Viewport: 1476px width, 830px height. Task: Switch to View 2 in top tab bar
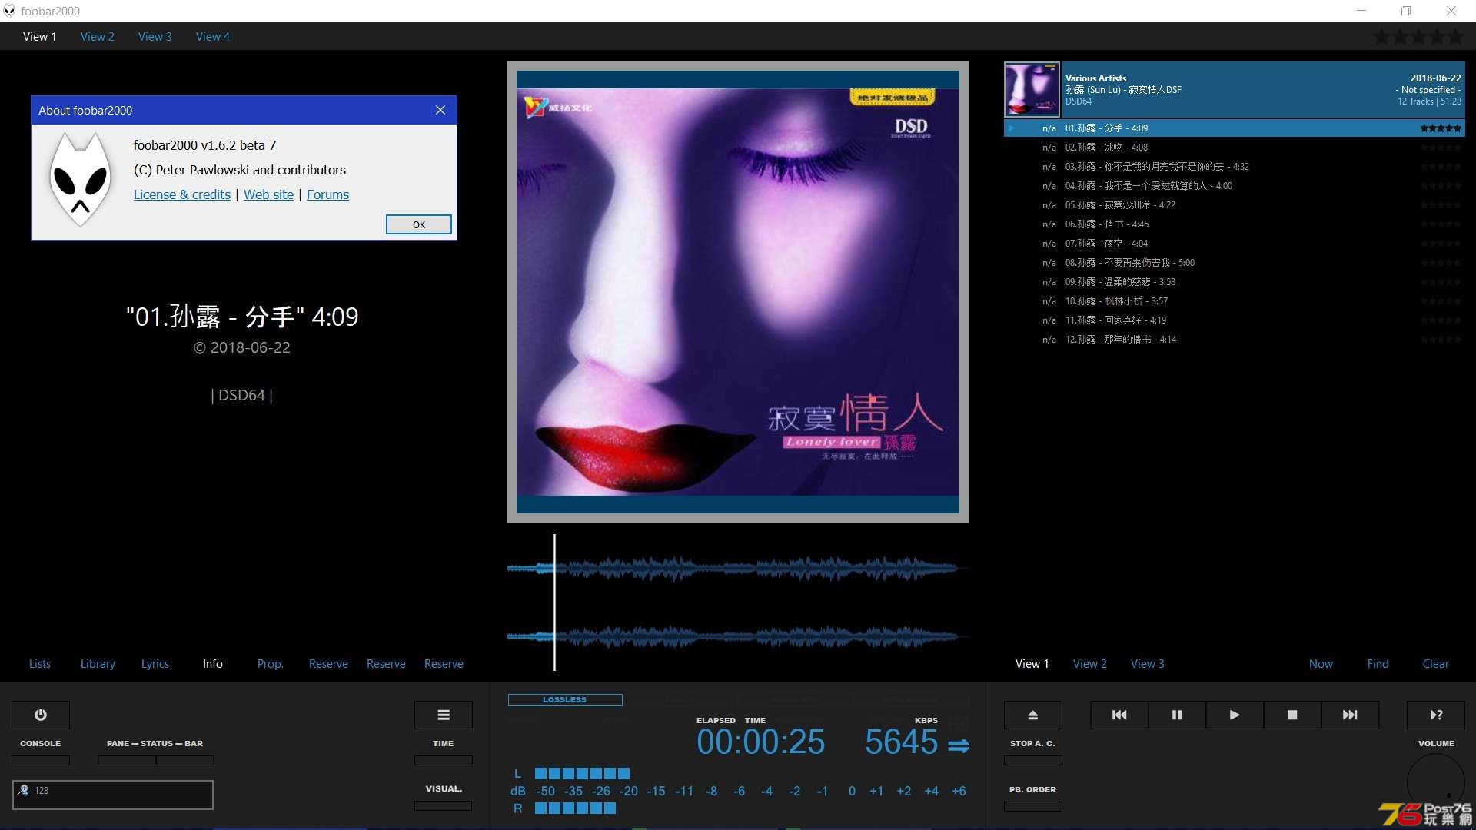(x=98, y=36)
